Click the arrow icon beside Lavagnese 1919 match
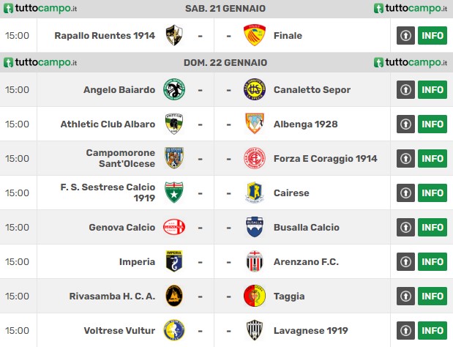This screenshot has width=453, height=347. click(405, 331)
